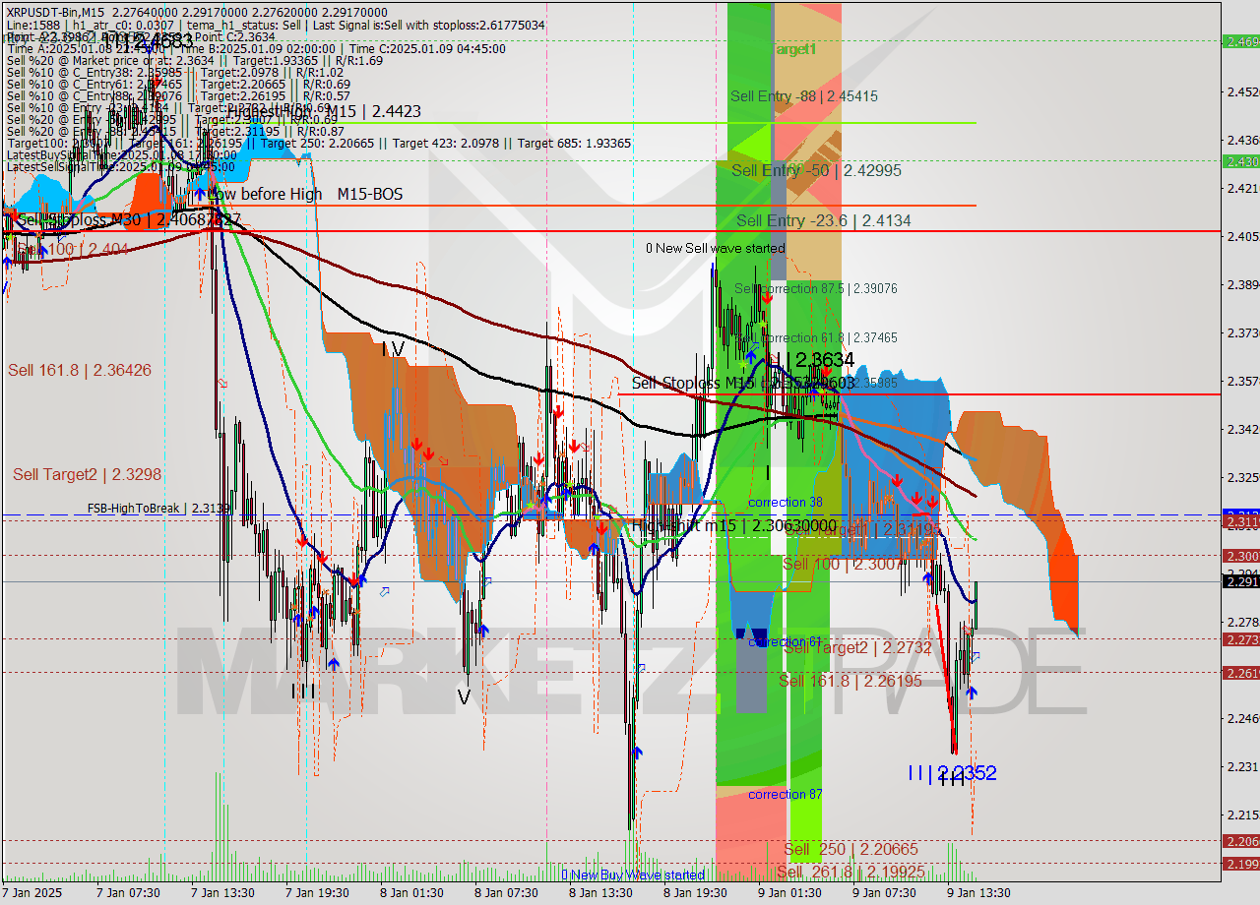Click 'Sell correction 61.8 | 2.37465' label

(x=816, y=337)
